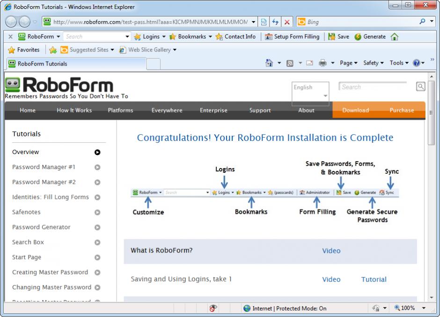The height and width of the screenshot is (317, 440).
Task: Expand the Suggested Sites dropdown
Action: click(112, 50)
